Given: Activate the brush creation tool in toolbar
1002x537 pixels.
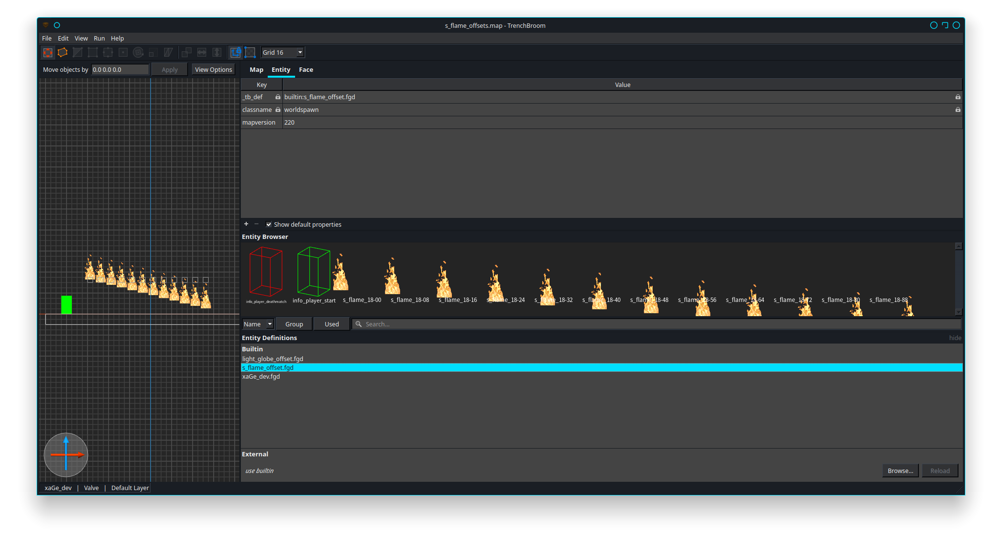Looking at the screenshot, I should 62,52.
